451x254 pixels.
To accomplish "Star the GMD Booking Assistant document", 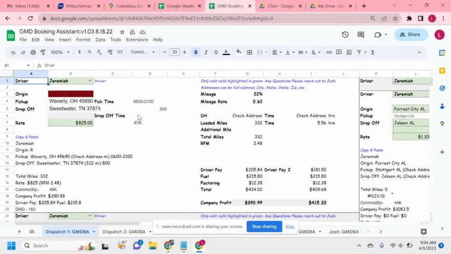I will click(122, 32).
